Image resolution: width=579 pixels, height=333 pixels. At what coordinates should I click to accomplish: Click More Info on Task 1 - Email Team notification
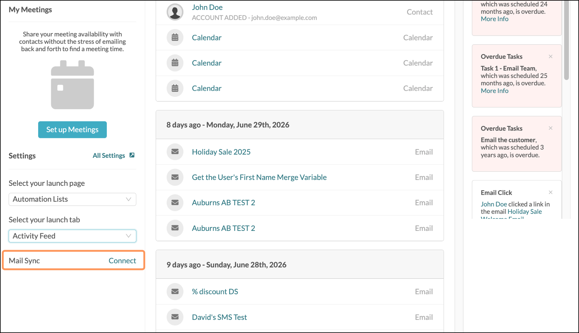(x=495, y=91)
